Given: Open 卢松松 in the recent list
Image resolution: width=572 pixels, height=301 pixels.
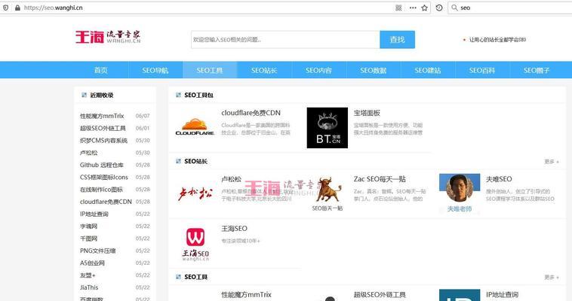Looking at the screenshot, I should coord(88,153).
